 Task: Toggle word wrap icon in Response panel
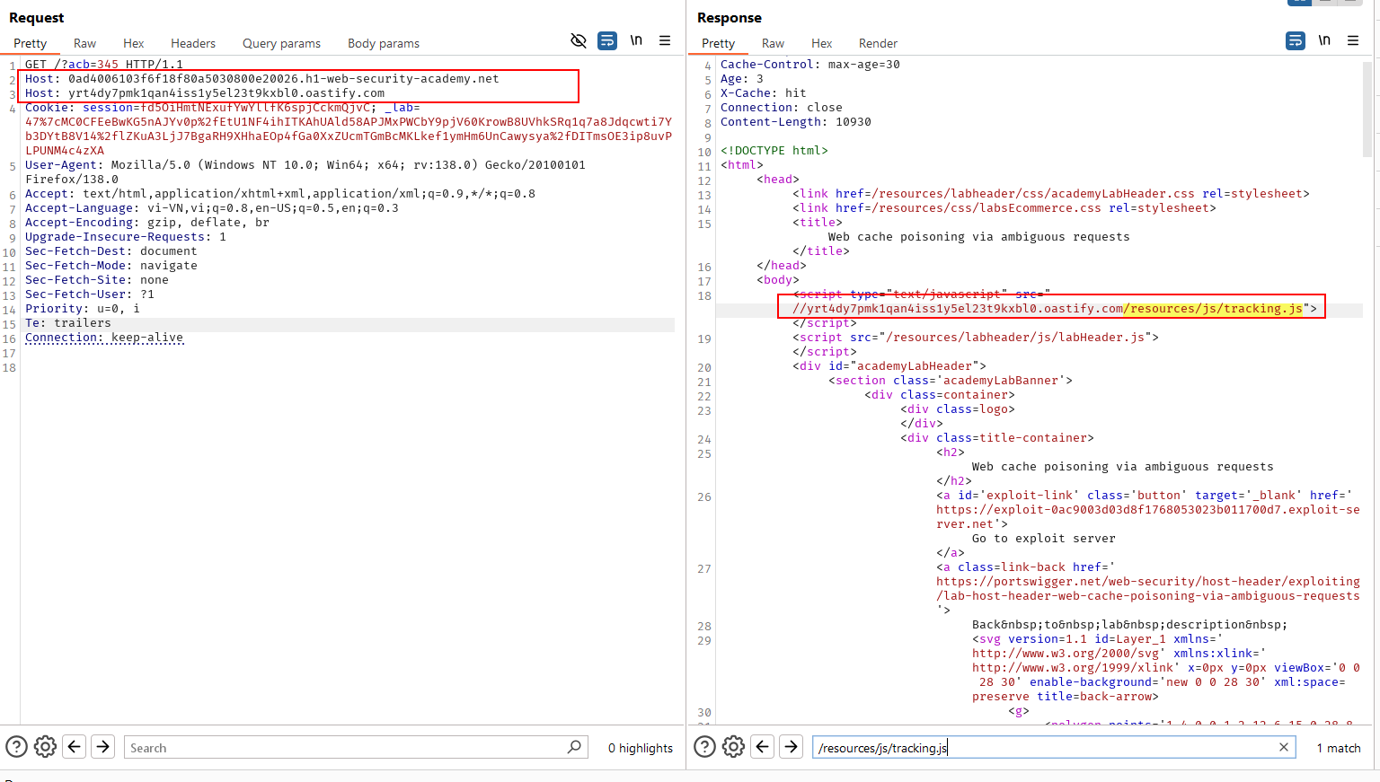pyautogui.click(x=1296, y=40)
